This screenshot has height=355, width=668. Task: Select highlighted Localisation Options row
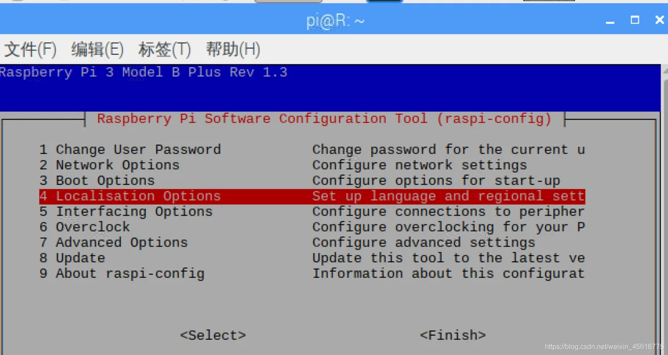(312, 196)
